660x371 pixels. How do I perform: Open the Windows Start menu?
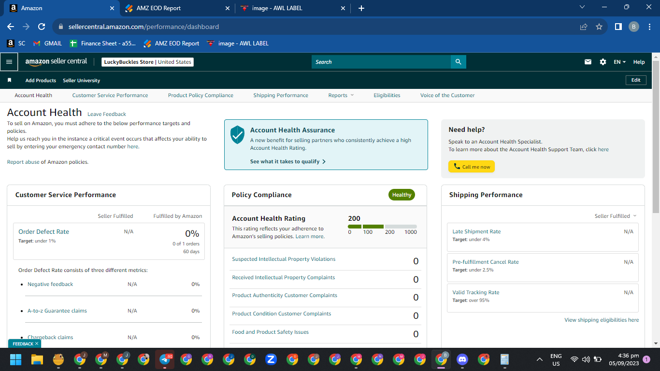(x=16, y=359)
